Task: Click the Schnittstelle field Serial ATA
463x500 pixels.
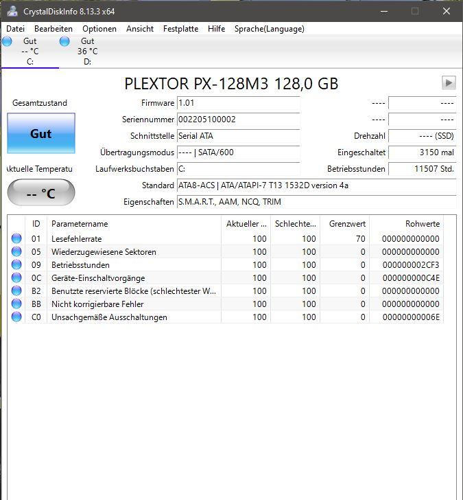Action: click(x=239, y=136)
